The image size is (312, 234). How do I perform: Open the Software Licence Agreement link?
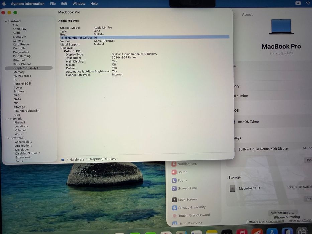(265, 221)
